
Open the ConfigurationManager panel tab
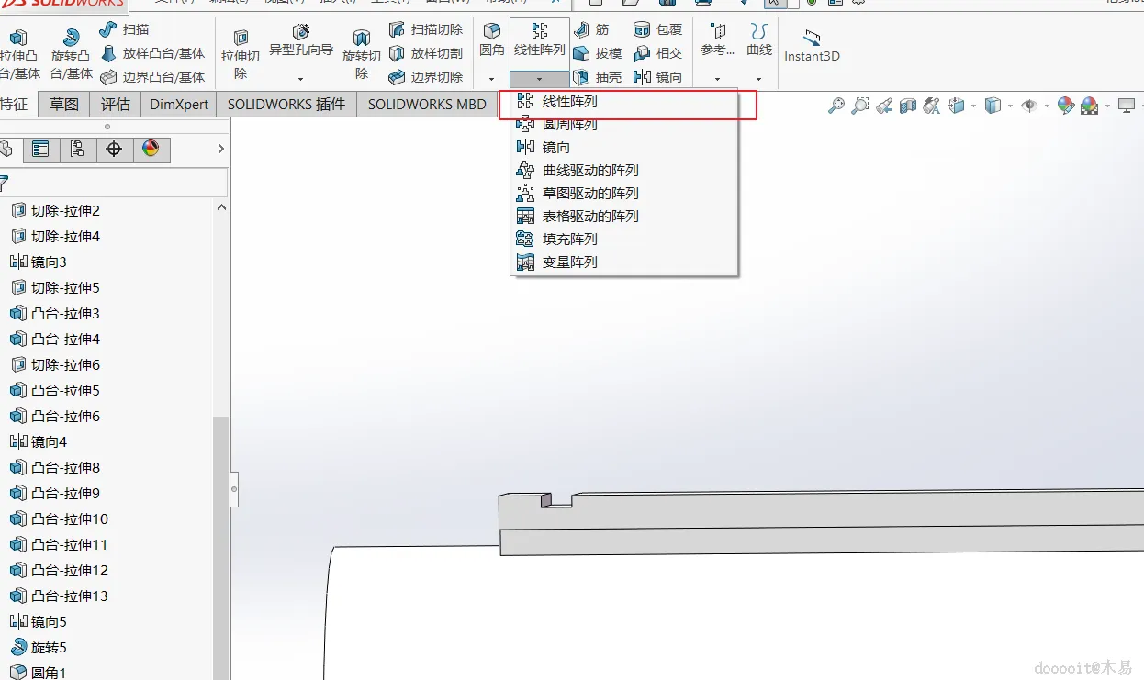pos(77,149)
